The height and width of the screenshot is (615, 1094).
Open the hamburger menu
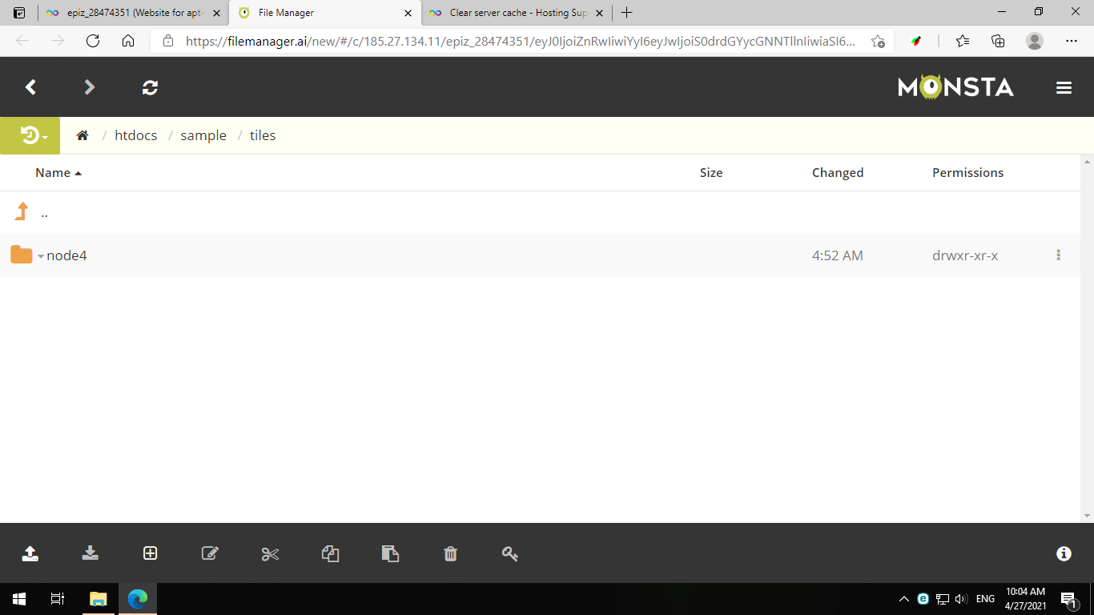[x=1064, y=88]
